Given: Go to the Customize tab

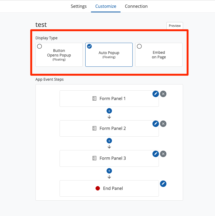Looking at the screenshot, I should (x=106, y=6).
